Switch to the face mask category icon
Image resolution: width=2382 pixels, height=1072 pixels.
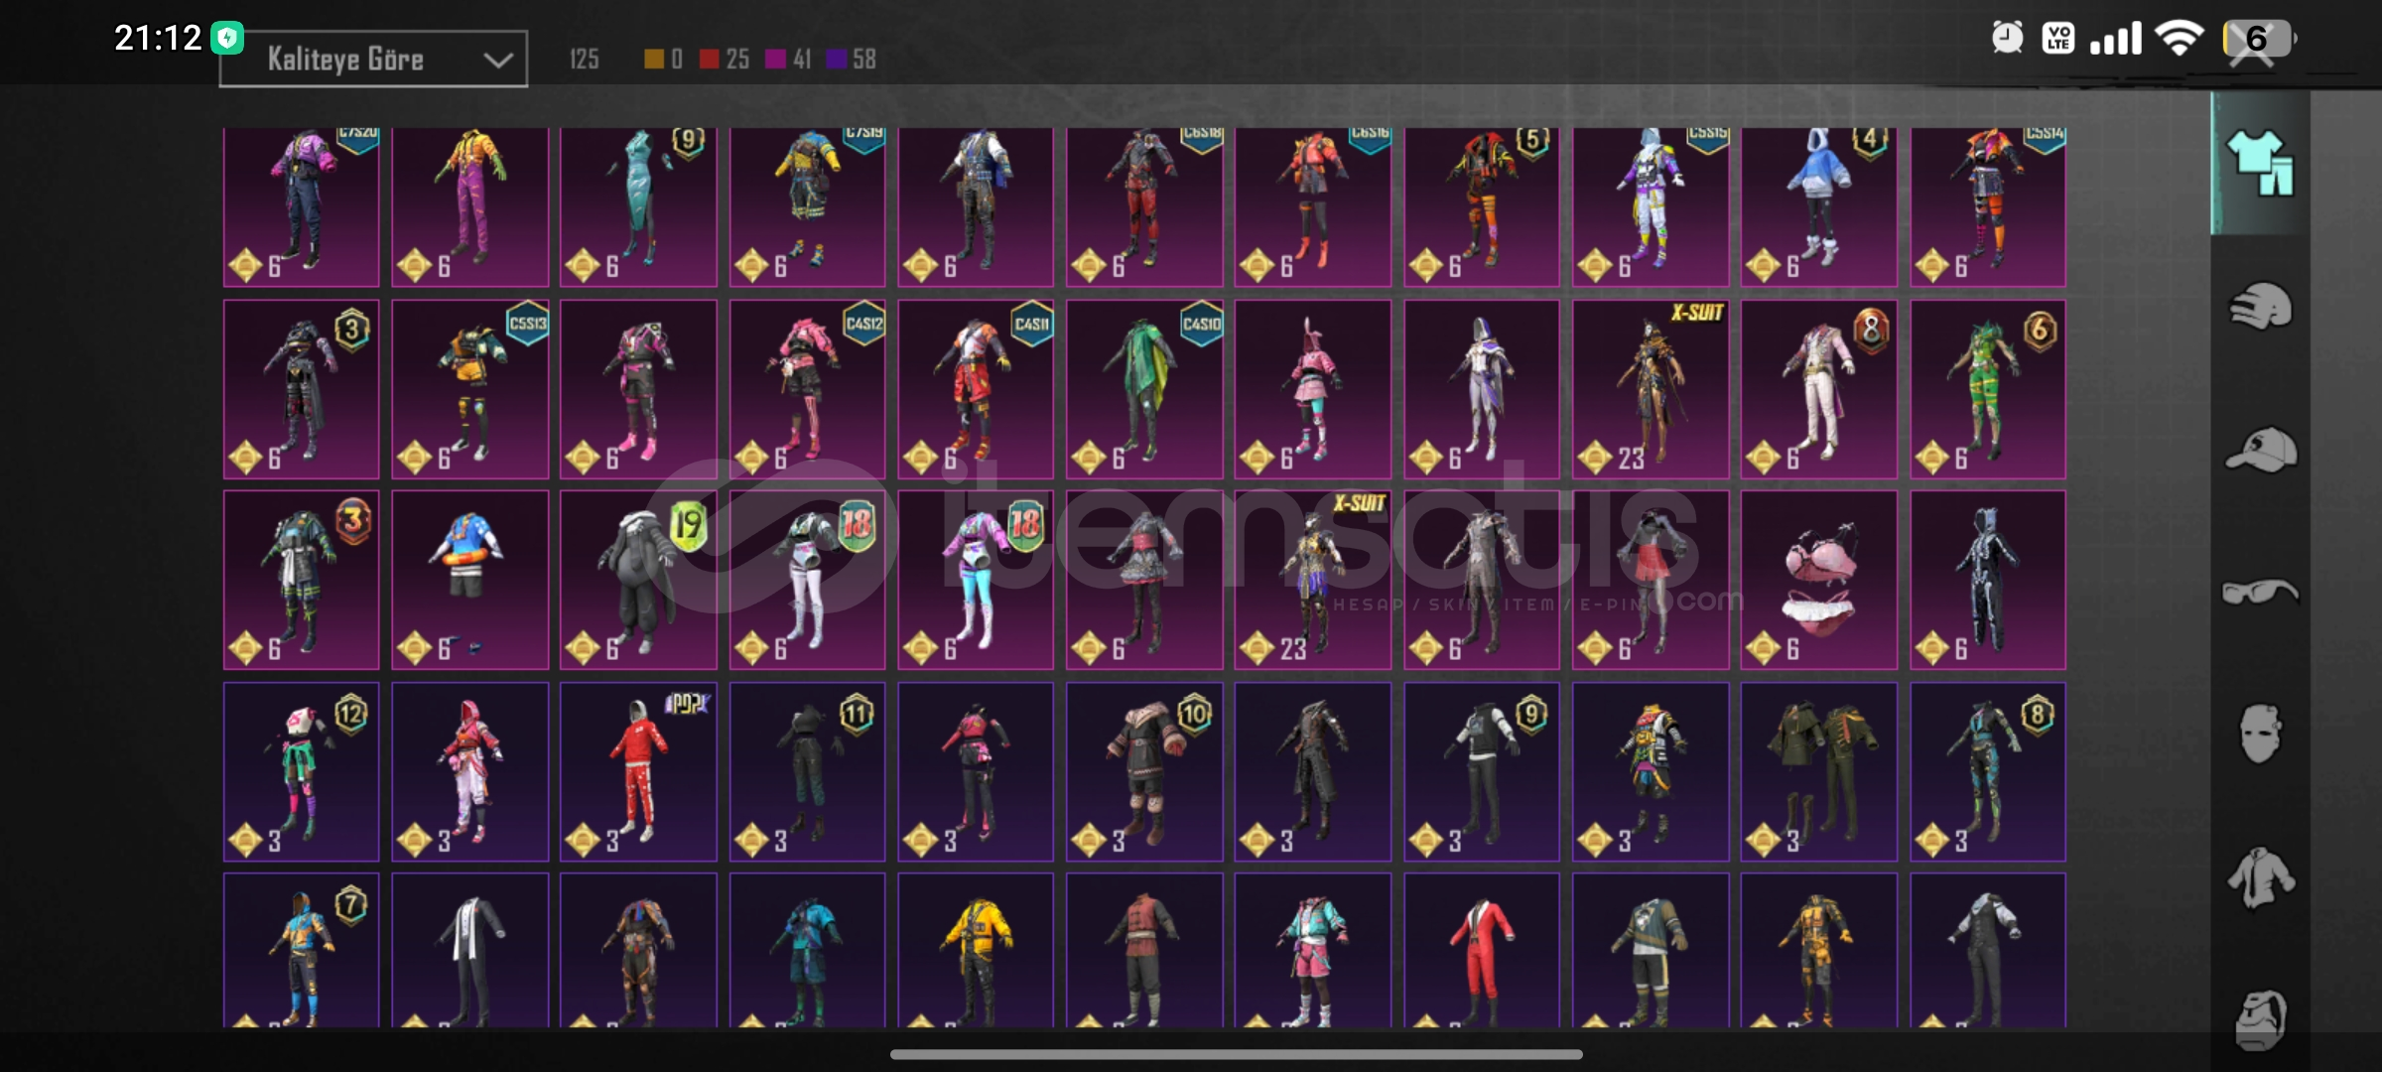point(2260,734)
